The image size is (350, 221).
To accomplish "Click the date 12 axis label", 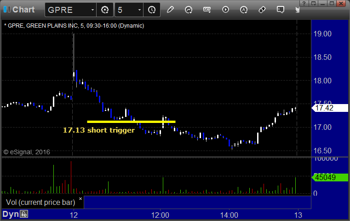I will (74, 215).
